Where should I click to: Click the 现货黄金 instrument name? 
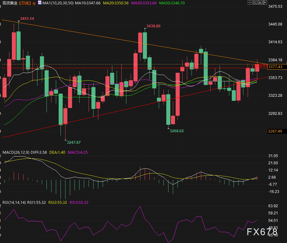coord(9,3)
